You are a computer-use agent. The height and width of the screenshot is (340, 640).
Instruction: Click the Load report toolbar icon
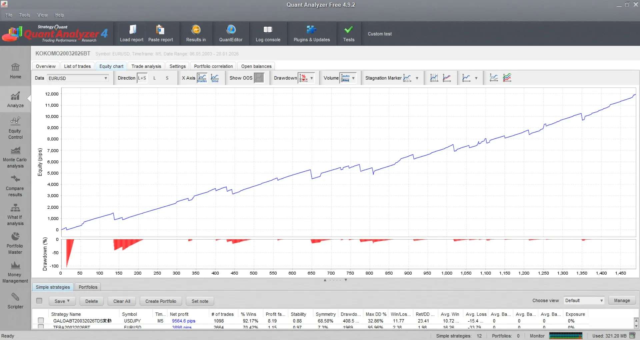[x=132, y=30]
